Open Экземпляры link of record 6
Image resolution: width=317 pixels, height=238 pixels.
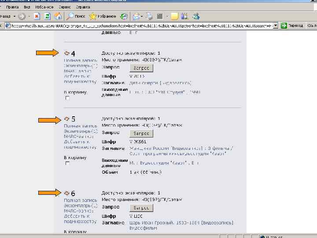point(81,205)
